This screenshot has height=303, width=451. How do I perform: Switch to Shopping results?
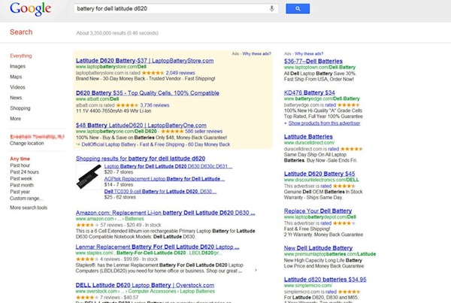[20, 108]
